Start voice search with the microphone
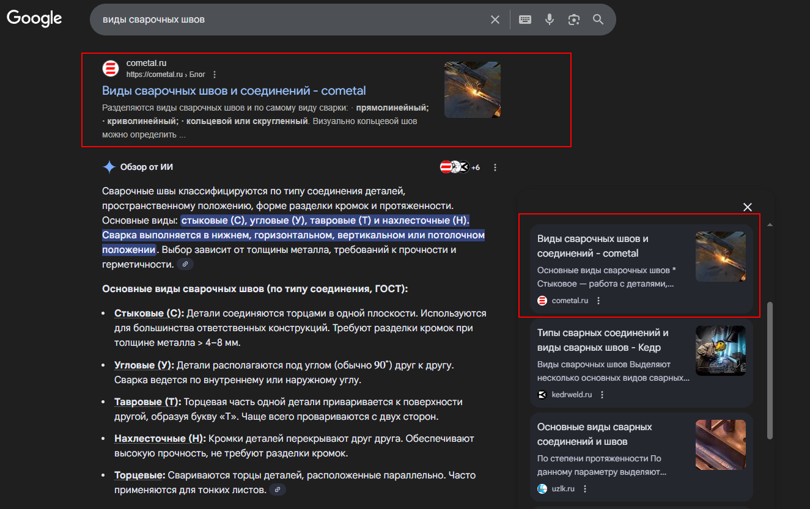810x509 pixels. tap(550, 20)
